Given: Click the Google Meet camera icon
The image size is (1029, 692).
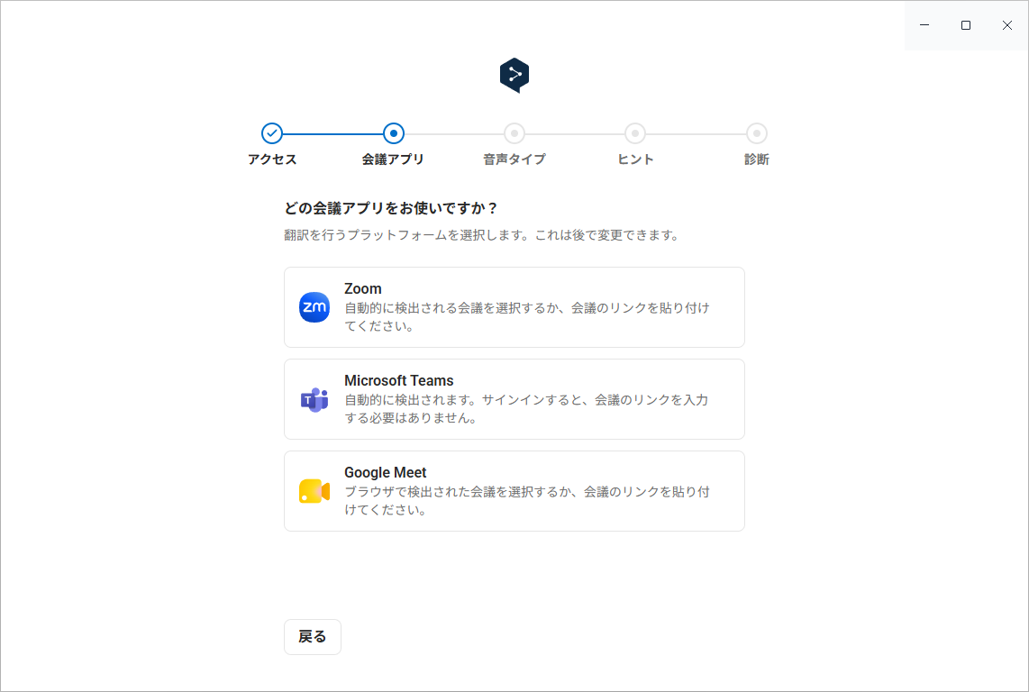Looking at the screenshot, I should [314, 491].
